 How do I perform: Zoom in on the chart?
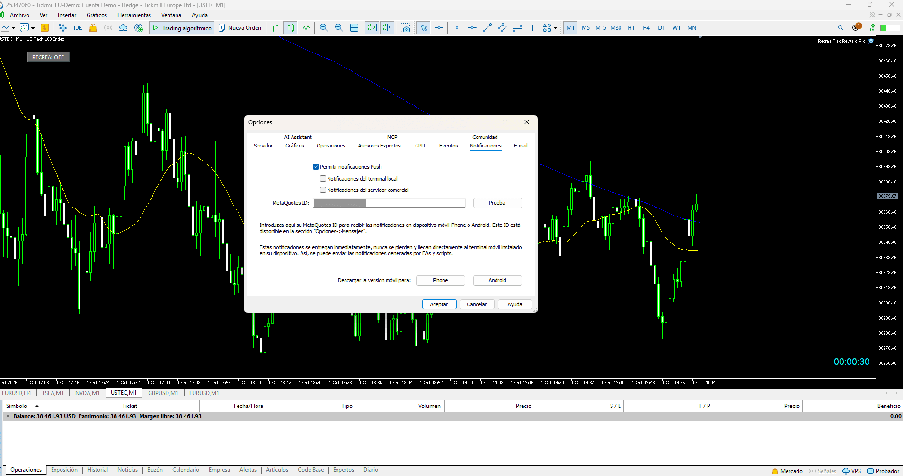click(324, 28)
